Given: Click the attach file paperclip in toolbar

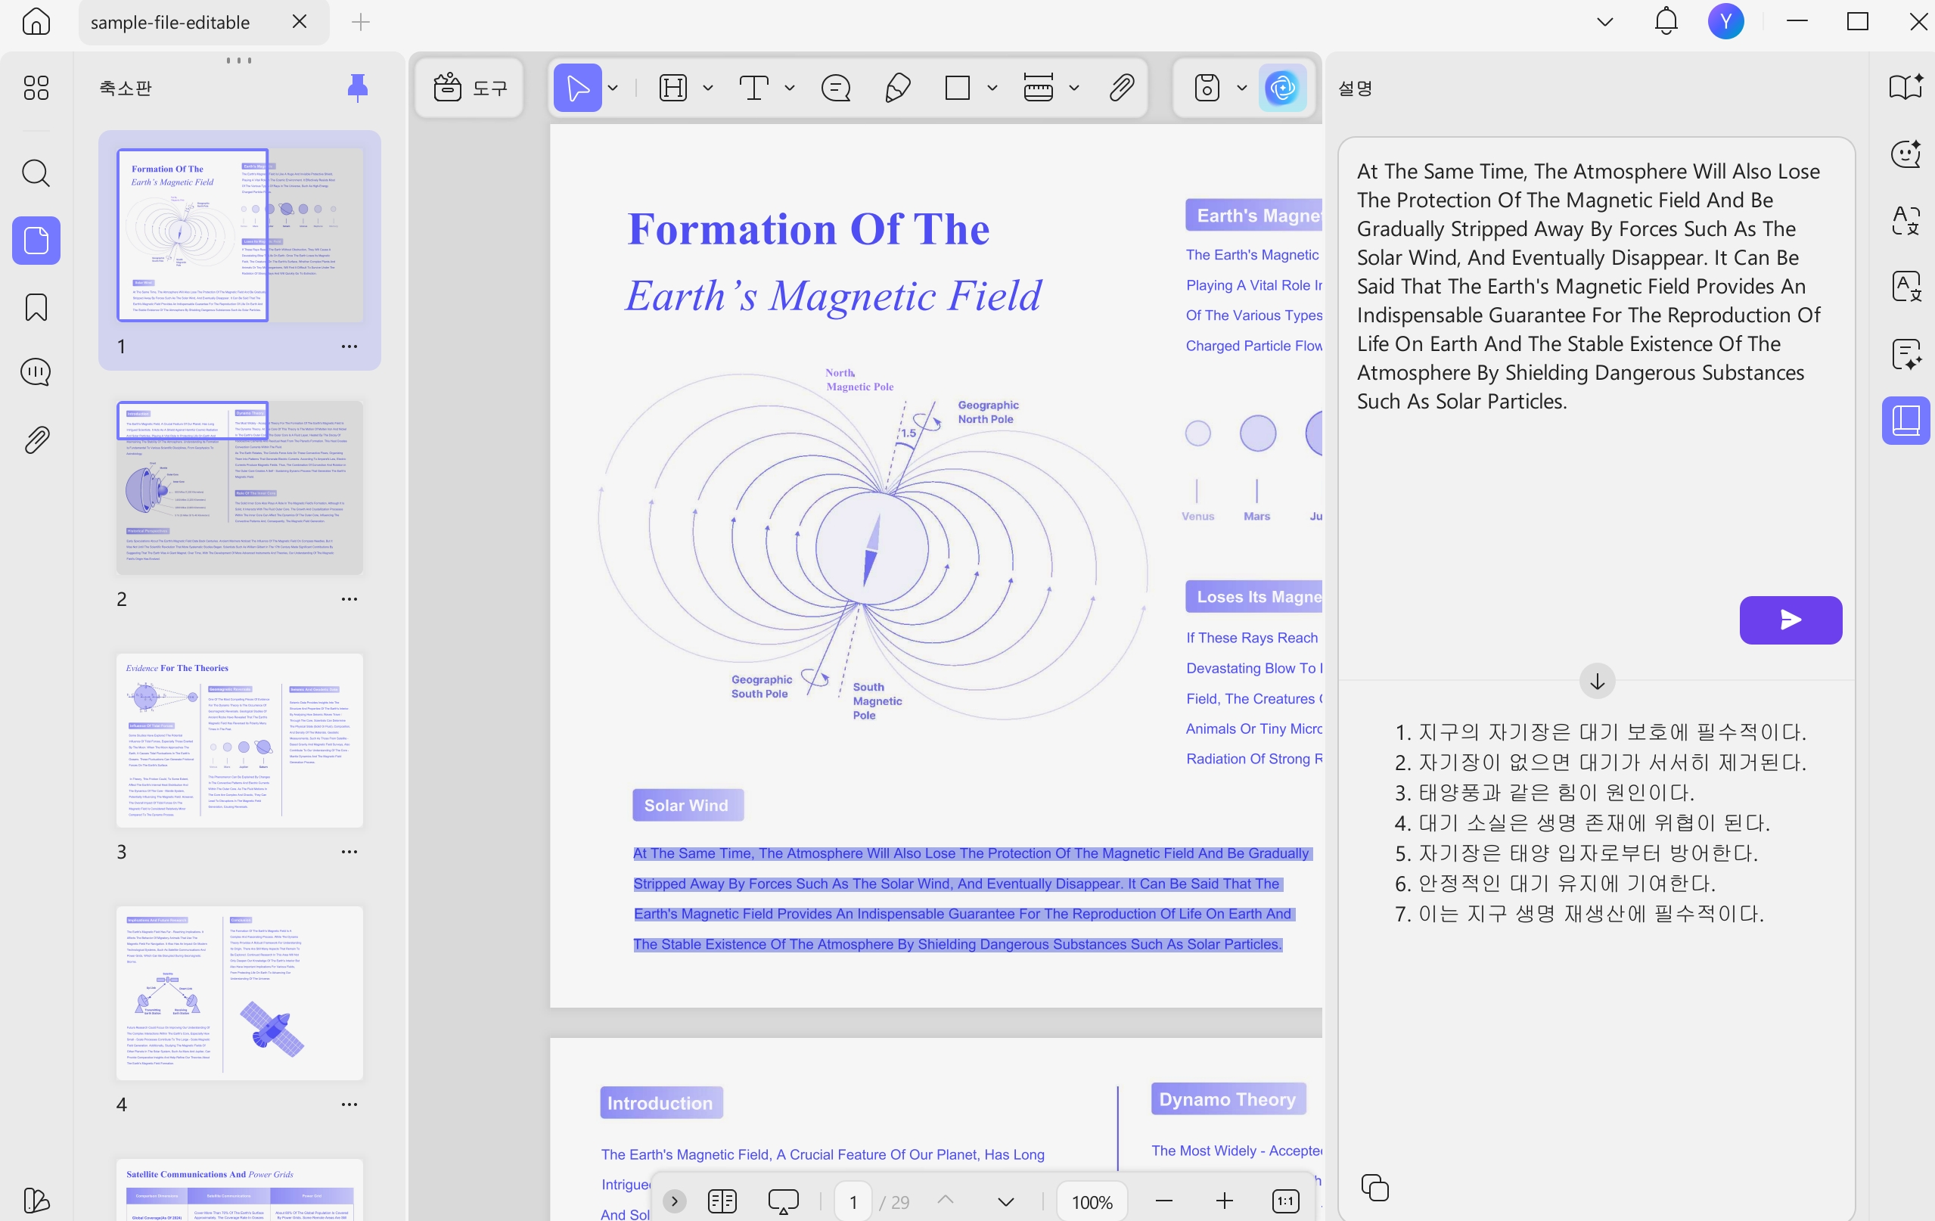Looking at the screenshot, I should tap(1122, 88).
